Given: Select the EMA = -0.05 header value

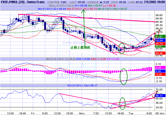Looking at the screenshot, I should pyautogui.click(x=98, y=59).
